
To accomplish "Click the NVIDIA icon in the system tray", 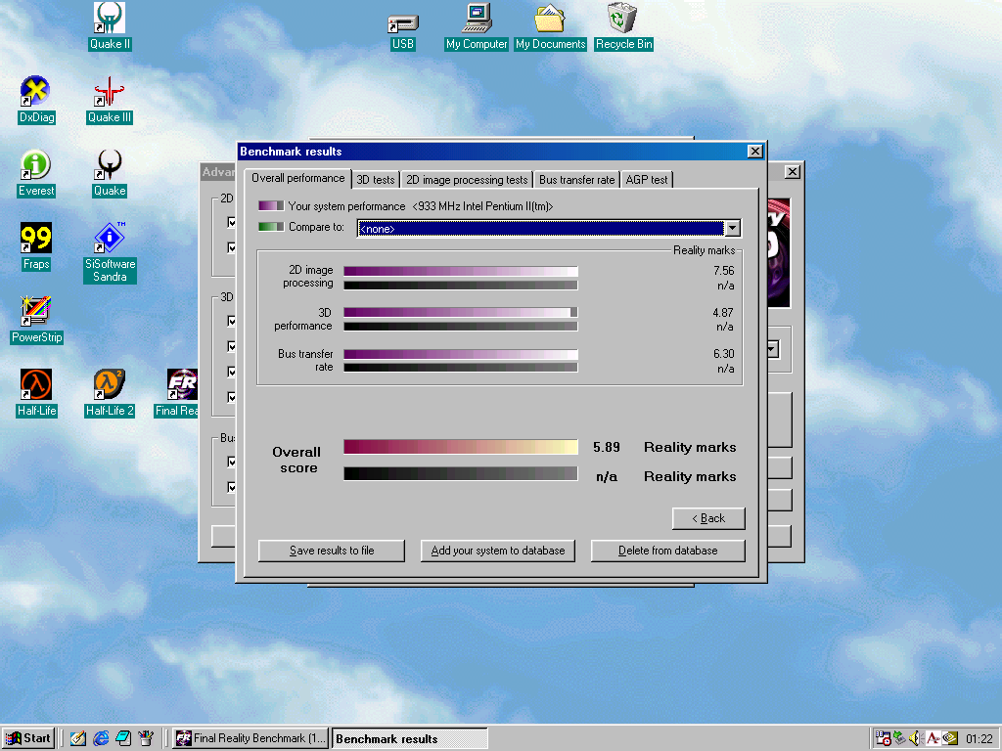I will click(x=949, y=738).
